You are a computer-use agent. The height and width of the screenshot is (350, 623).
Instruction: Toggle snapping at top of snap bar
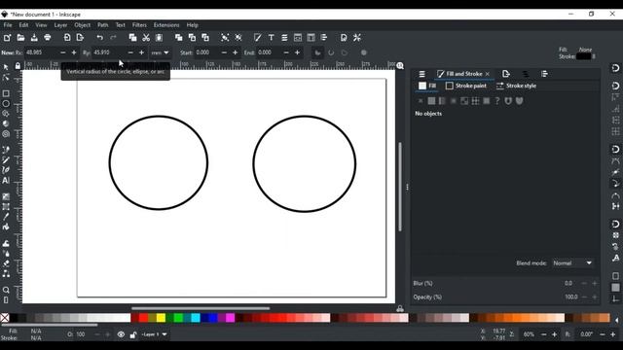pos(615,68)
